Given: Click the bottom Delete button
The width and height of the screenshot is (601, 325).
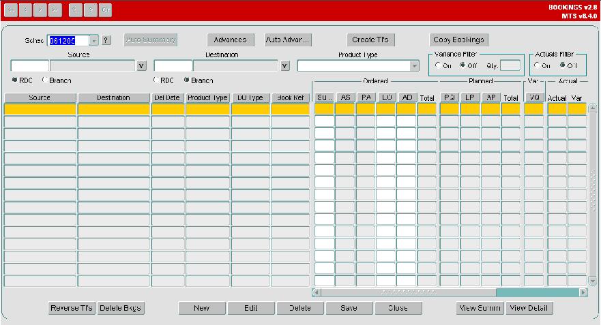Looking at the screenshot, I should click(x=300, y=308).
